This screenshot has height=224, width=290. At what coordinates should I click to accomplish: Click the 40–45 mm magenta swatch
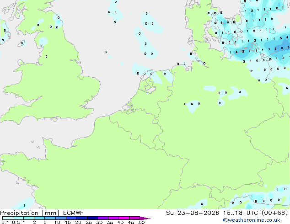(124, 218)
